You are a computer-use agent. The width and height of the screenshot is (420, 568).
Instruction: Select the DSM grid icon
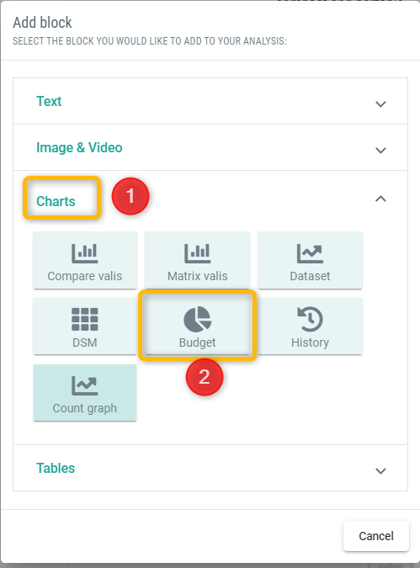coord(84,319)
